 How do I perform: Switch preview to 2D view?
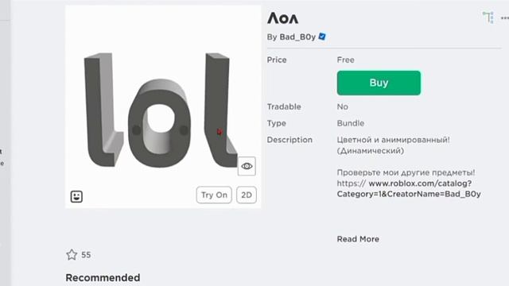[x=247, y=195]
